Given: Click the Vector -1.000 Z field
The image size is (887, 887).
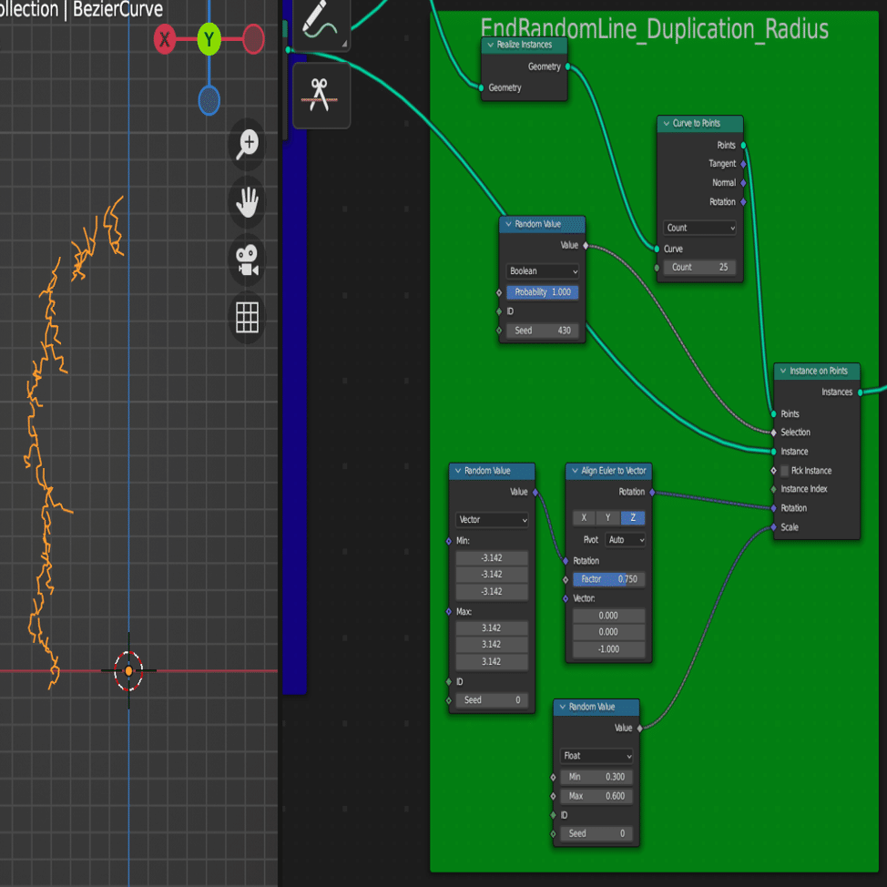Looking at the screenshot, I should point(608,649).
